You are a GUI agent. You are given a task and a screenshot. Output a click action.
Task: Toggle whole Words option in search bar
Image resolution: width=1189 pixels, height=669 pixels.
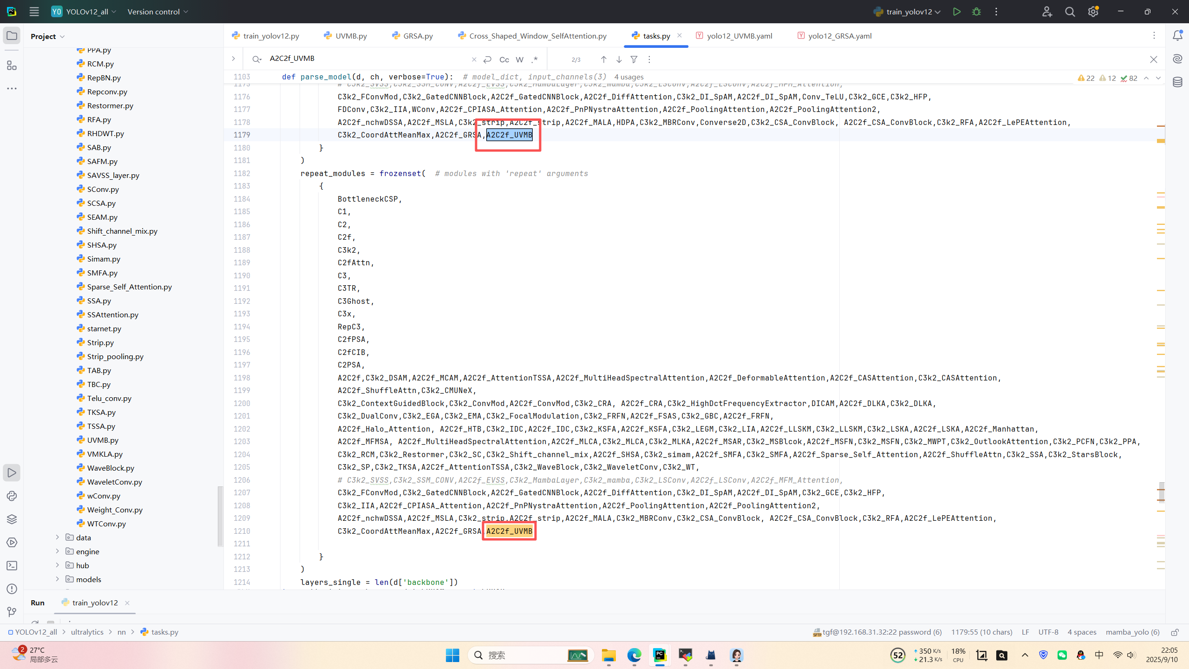(520, 59)
